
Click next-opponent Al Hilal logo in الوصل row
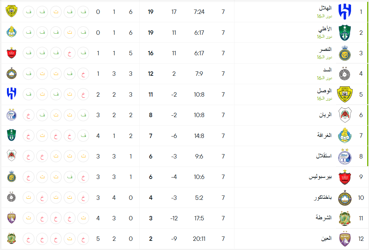pos(11,94)
